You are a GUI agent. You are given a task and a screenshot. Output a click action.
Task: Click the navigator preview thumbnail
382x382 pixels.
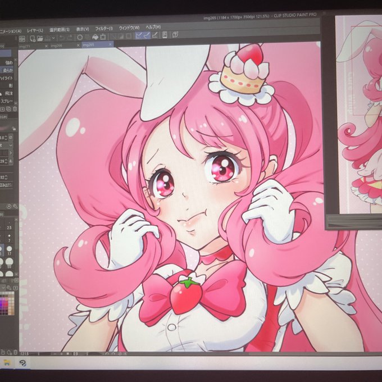358,115
